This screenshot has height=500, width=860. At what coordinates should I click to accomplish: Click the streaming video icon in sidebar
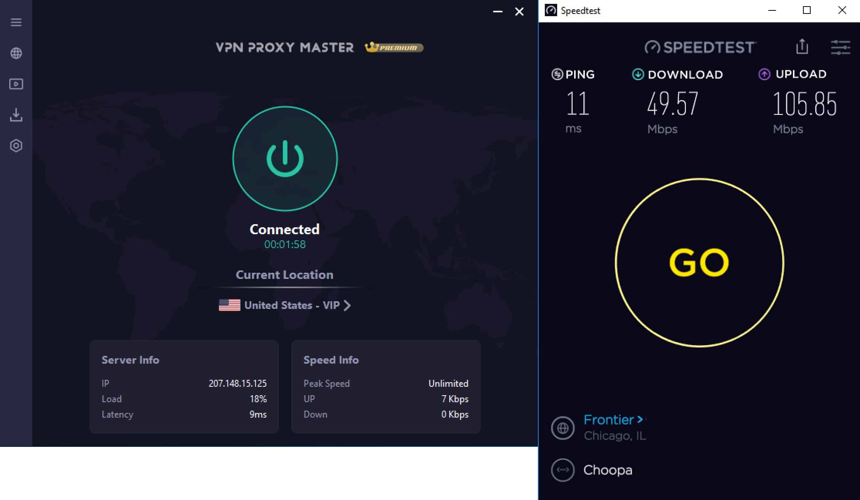click(x=16, y=84)
